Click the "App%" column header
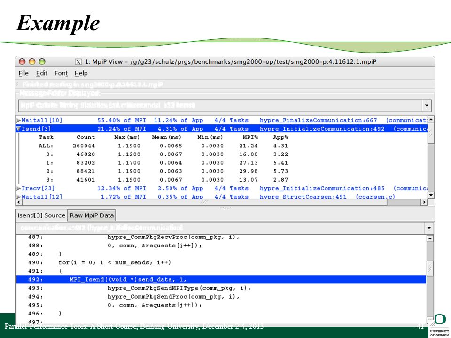451x338 pixels. click(x=280, y=138)
